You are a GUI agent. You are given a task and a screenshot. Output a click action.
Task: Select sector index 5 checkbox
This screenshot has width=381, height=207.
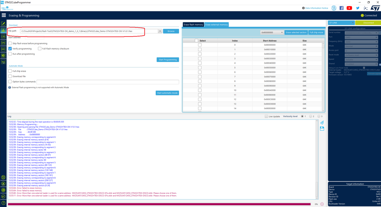(x=200, y=68)
